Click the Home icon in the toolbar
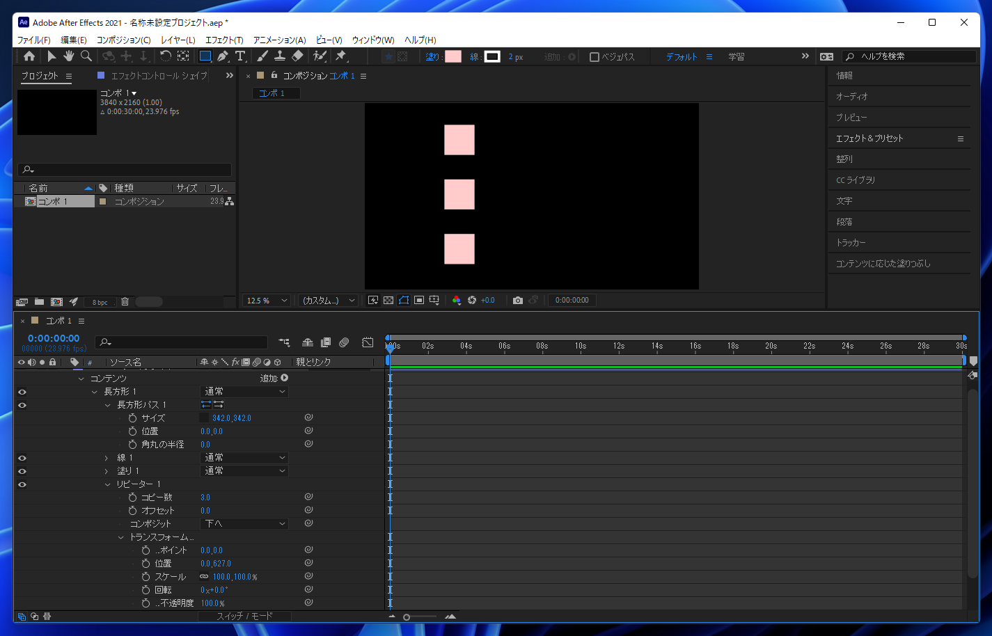The image size is (992, 636). click(29, 56)
